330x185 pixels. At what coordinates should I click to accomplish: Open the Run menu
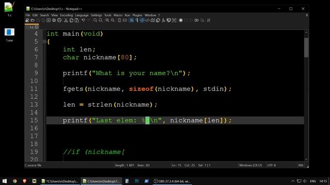pos(127,15)
